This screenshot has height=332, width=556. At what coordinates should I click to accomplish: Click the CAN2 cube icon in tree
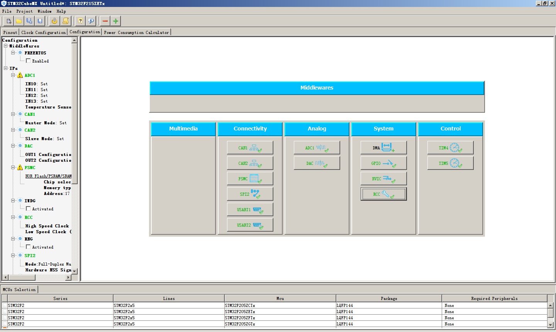(20, 130)
